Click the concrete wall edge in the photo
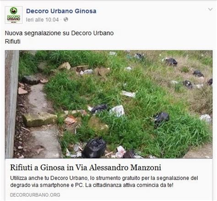Screen dimensions: 217x201 pos(12,104)
